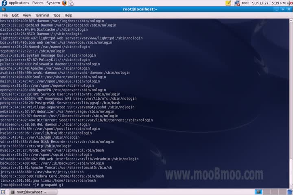
Task: Click the Show Desktop icon in the bottom panel
Action: pyautogui.click(x=3, y=192)
